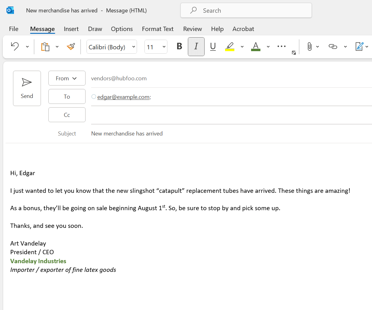Toggle Bold formatting
The image size is (372, 310).
[x=179, y=47]
